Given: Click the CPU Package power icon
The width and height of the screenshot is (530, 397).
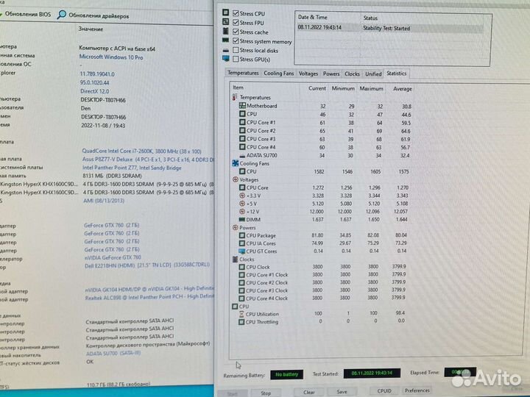Looking at the screenshot, I should [241, 235].
